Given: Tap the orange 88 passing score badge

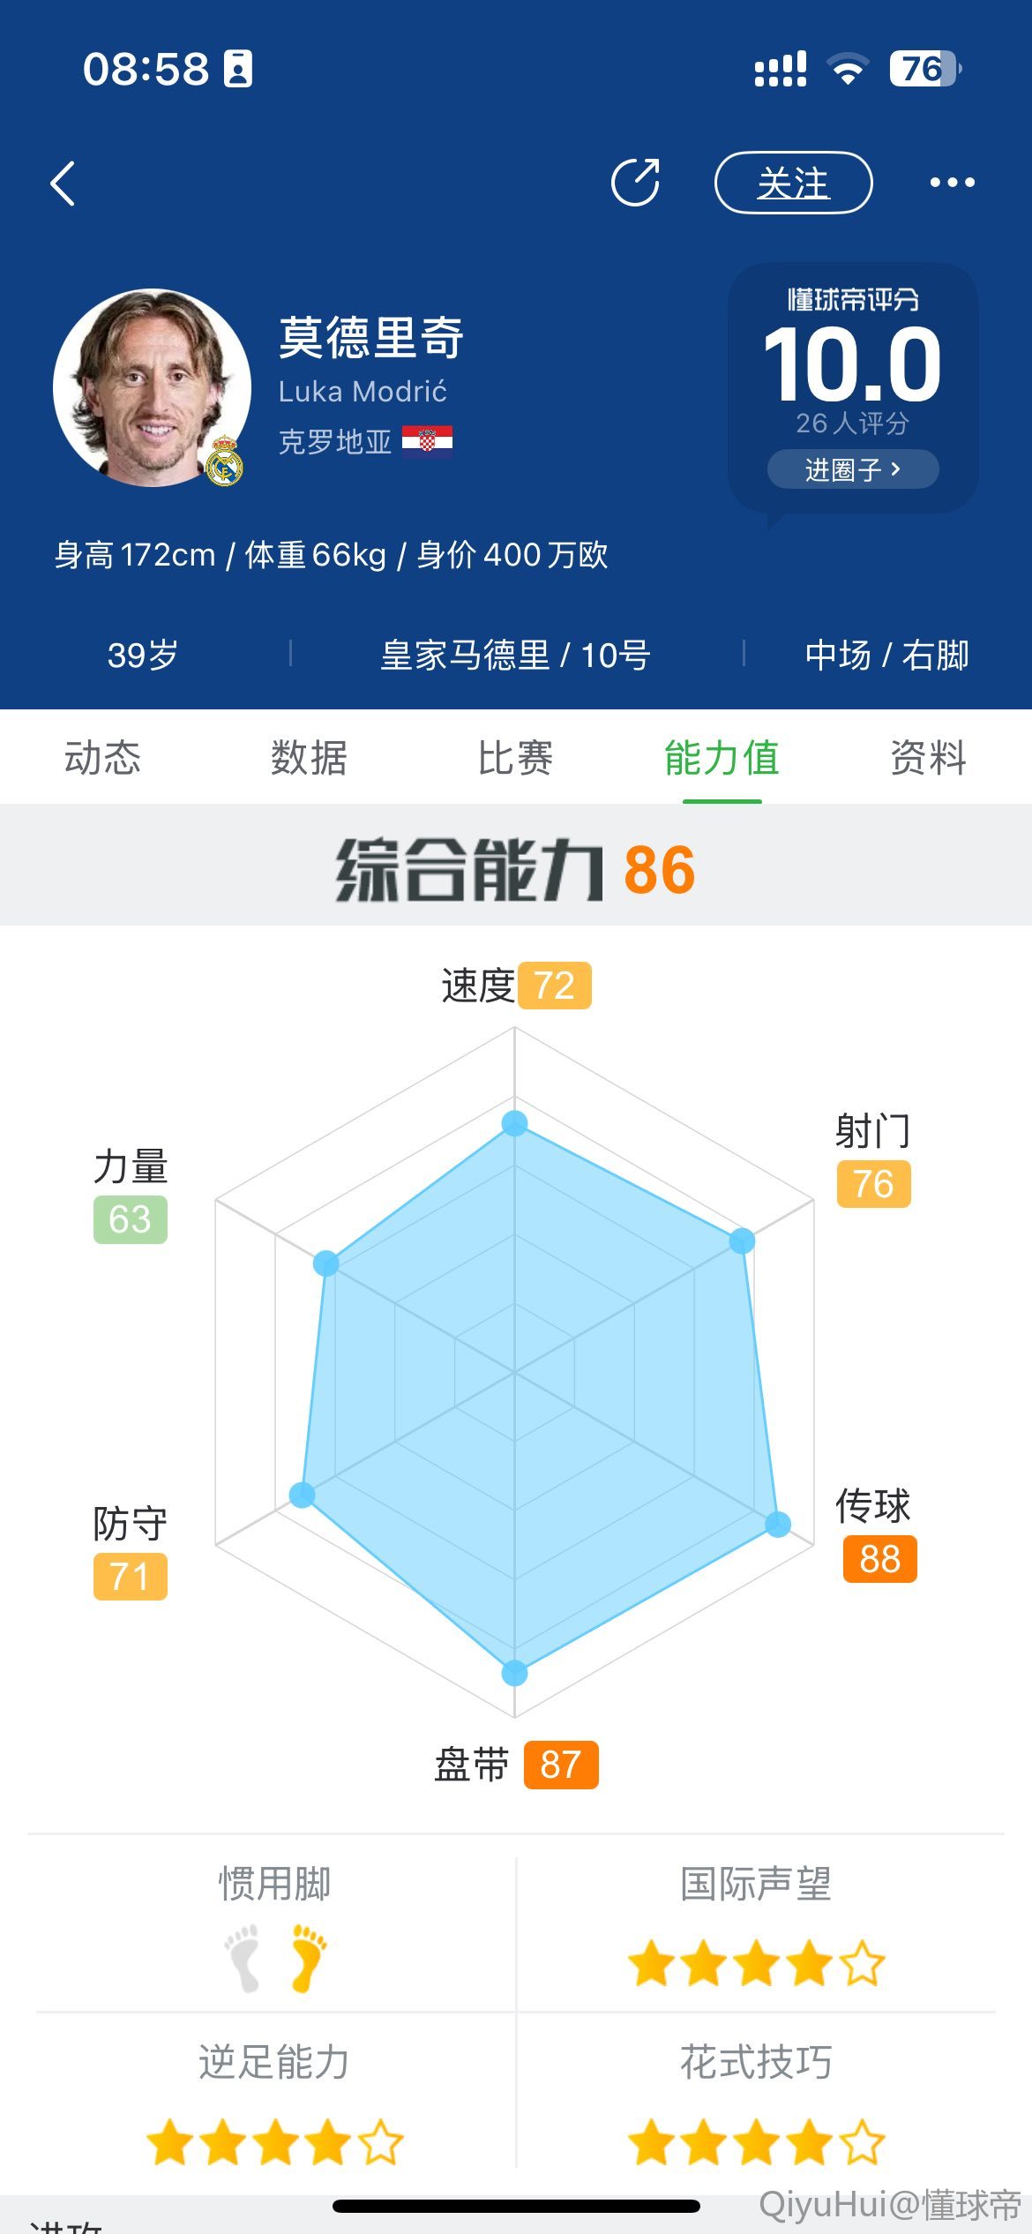Looking at the screenshot, I should point(880,1559).
